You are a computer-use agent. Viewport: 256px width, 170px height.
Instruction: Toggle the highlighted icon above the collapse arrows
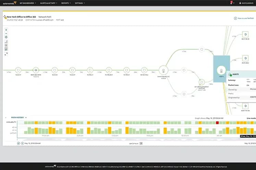coord(6,48)
